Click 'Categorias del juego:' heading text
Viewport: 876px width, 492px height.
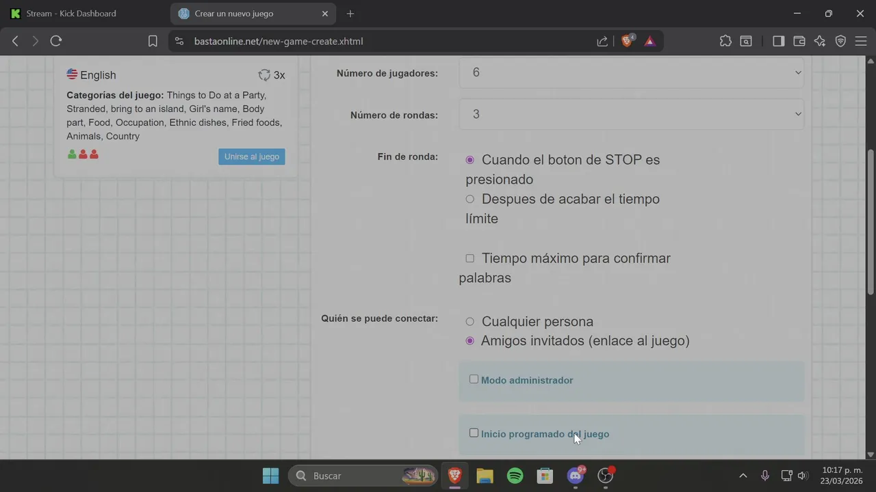[115, 95]
